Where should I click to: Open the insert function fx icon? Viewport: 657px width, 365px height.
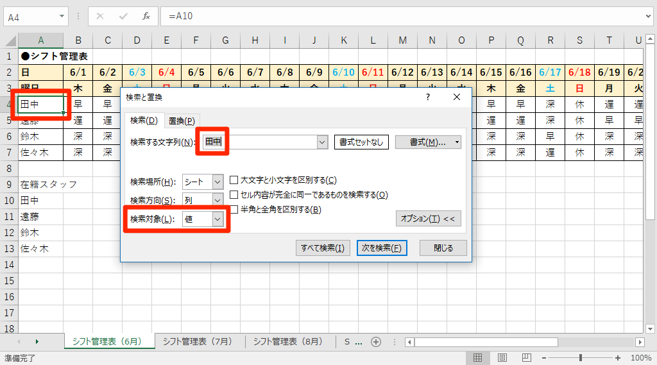click(x=146, y=16)
